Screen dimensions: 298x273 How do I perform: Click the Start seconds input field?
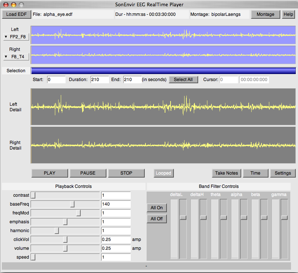(x=56, y=80)
